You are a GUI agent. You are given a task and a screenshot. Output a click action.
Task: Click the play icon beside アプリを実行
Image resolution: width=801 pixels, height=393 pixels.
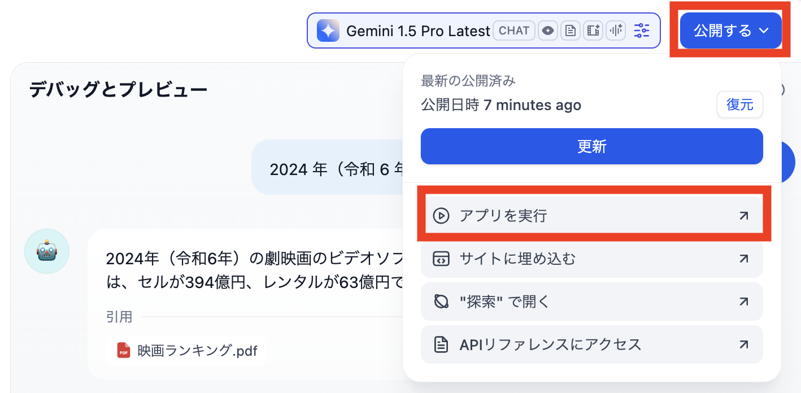441,215
